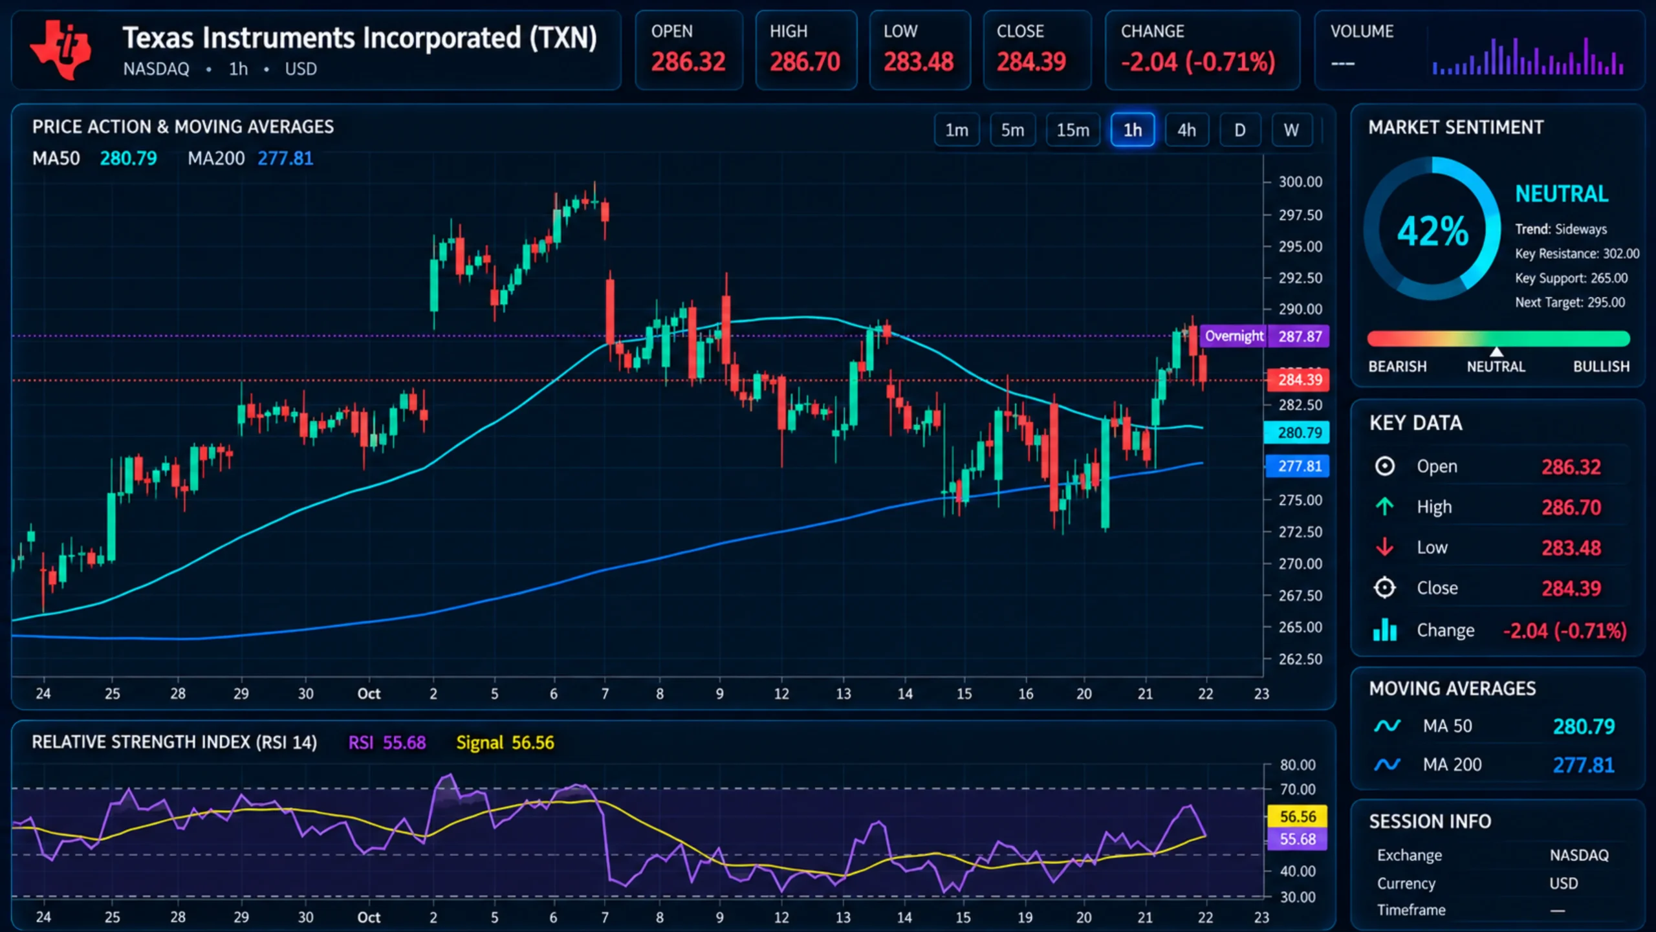Click the Open circle icon in Key Data
The image size is (1656, 932).
(x=1384, y=466)
